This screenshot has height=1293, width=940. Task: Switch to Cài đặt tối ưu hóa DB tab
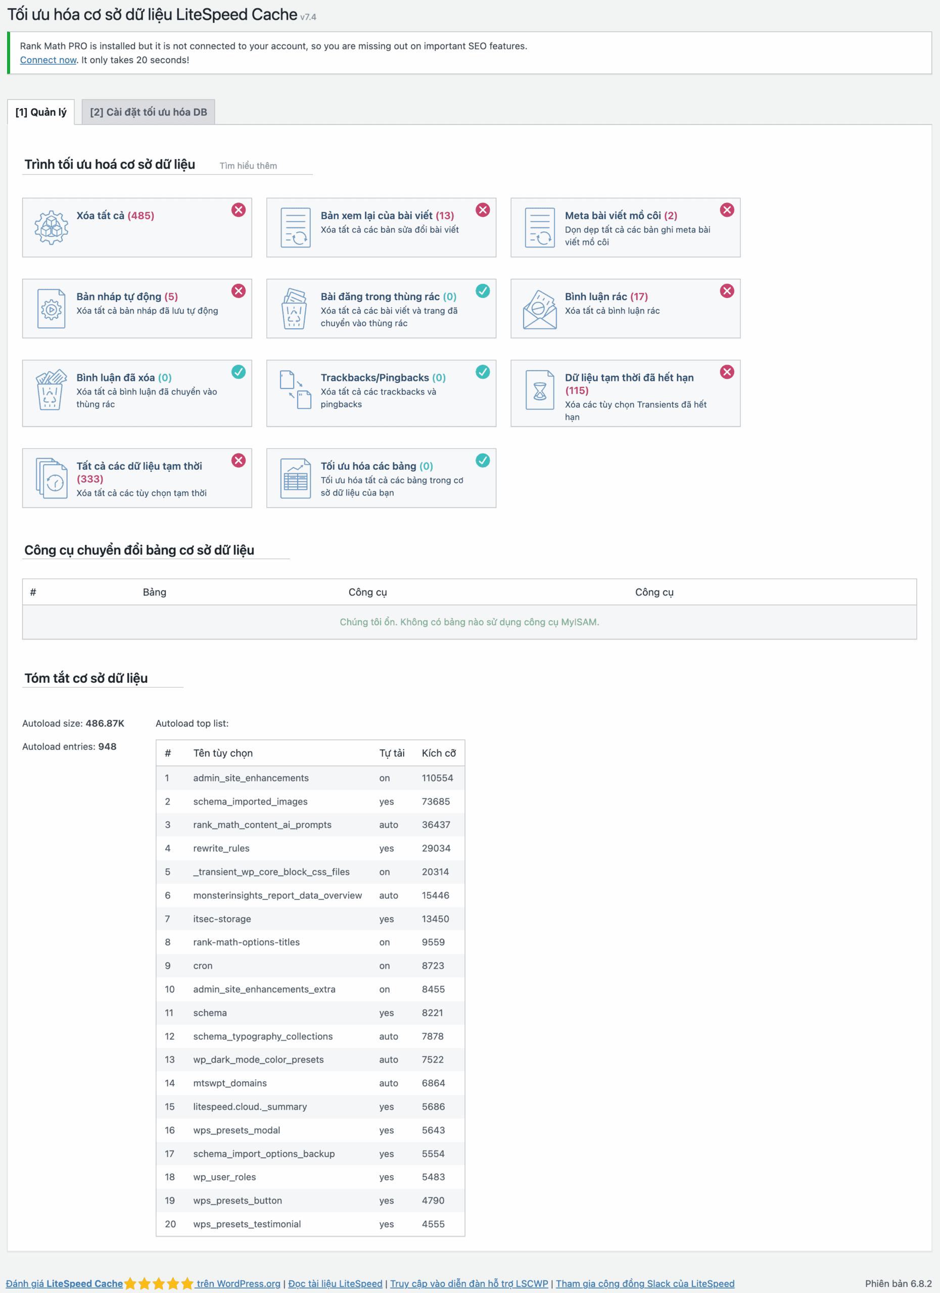(x=148, y=112)
